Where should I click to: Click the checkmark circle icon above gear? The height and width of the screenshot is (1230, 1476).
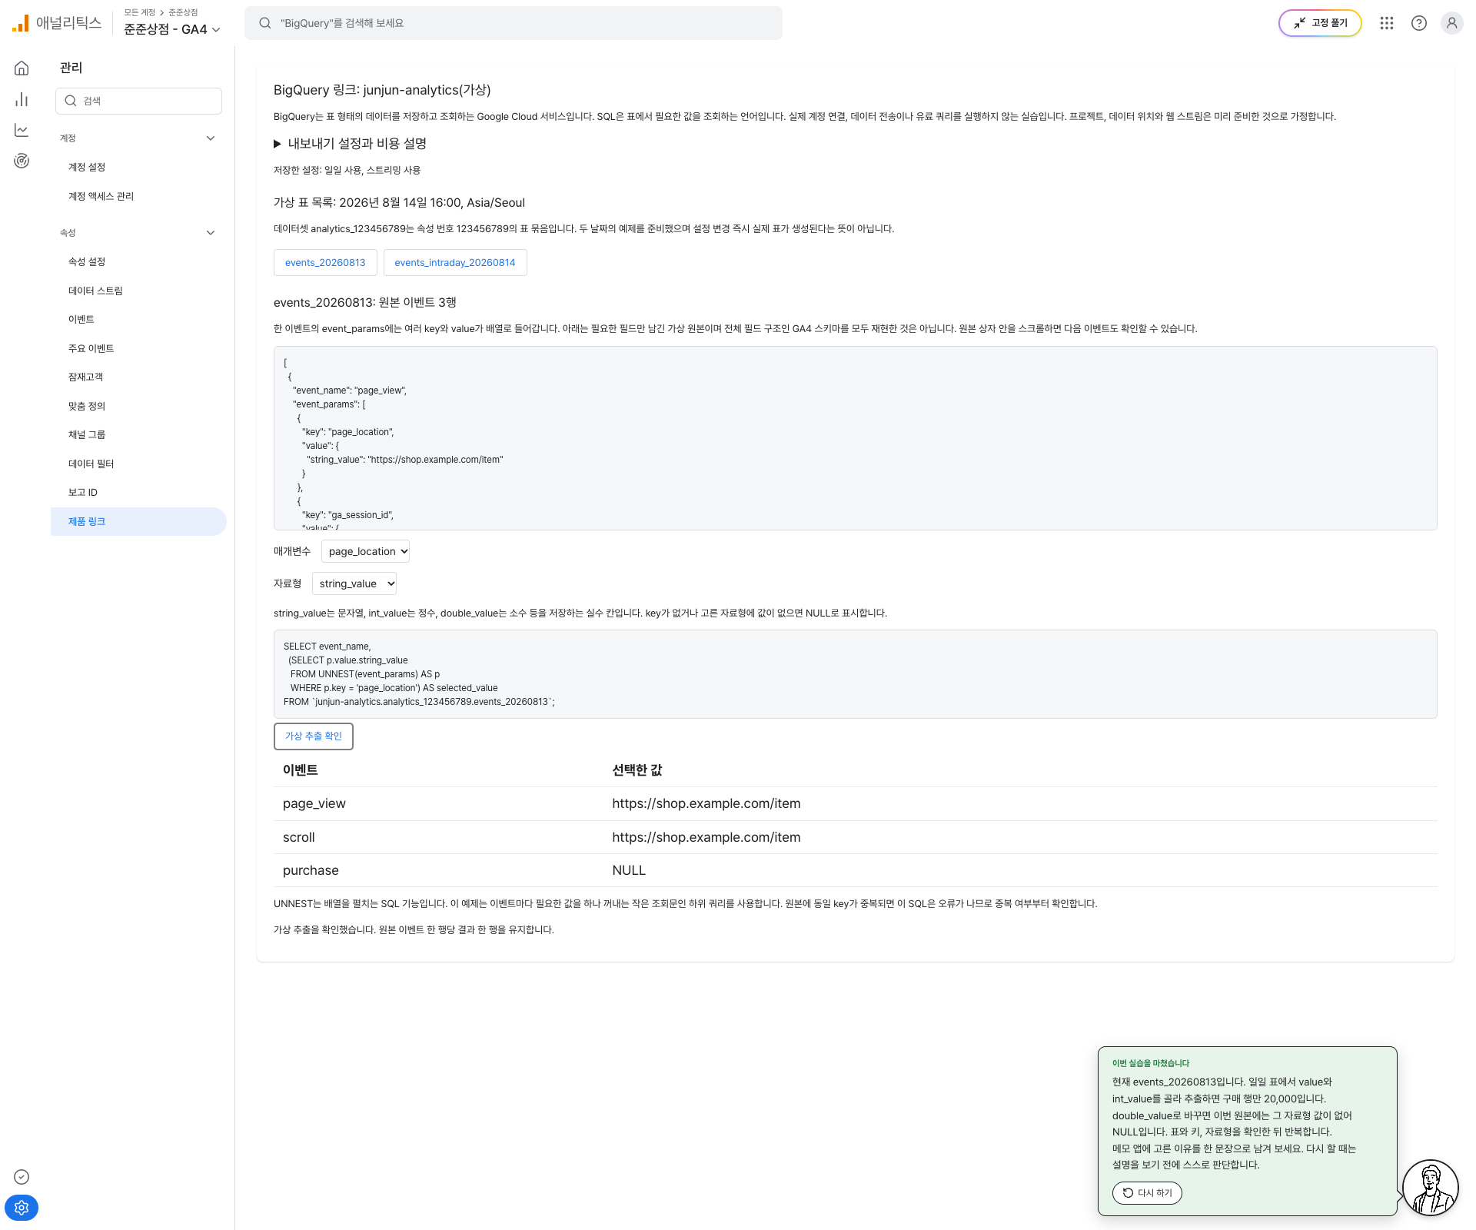22,1177
